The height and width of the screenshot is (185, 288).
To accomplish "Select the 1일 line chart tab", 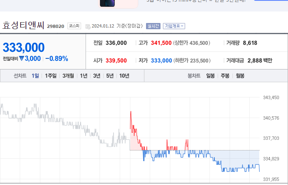I will tap(35, 76).
